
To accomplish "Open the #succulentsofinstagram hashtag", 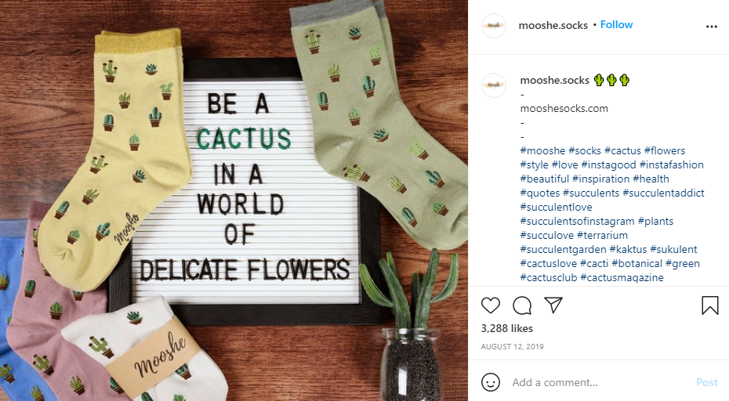I will pyautogui.click(x=577, y=221).
